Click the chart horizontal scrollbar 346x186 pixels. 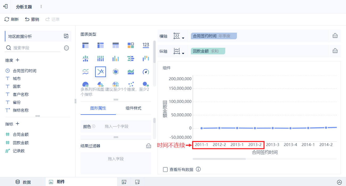[219, 159]
